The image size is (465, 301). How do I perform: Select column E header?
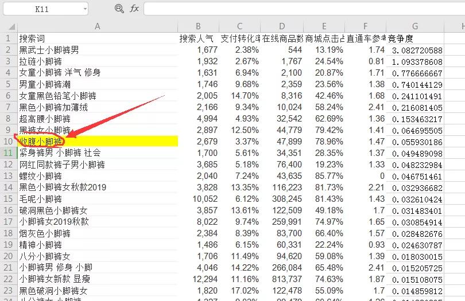(x=324, y=26)
